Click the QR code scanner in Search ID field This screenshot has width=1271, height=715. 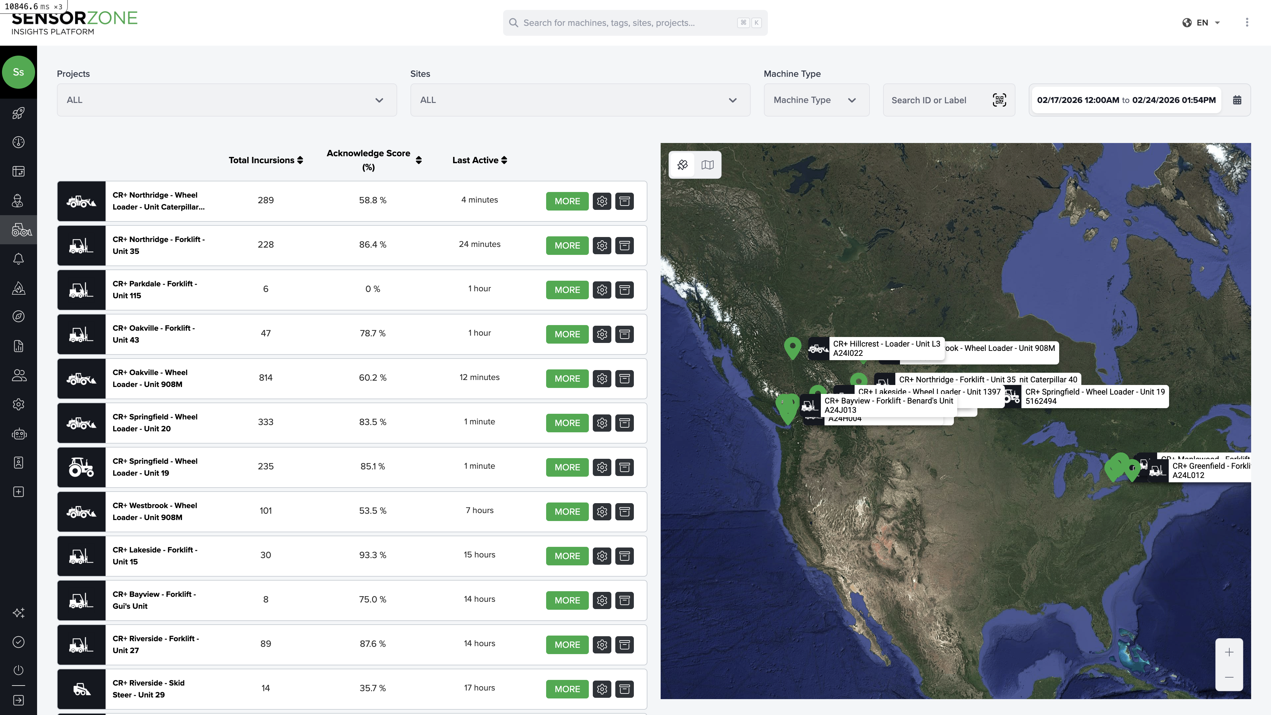click(x=1000, y=100)
